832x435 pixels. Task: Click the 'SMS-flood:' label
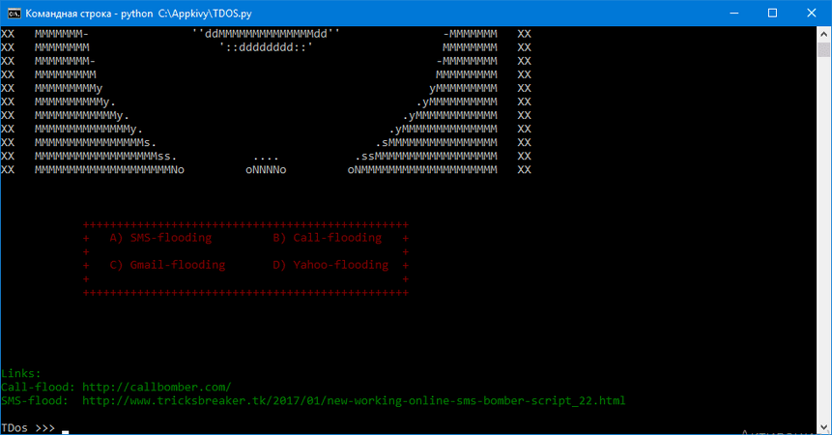[35, 400]
